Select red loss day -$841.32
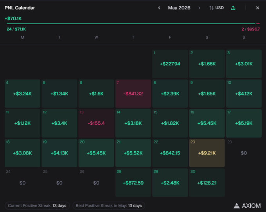 click(133, 93)
